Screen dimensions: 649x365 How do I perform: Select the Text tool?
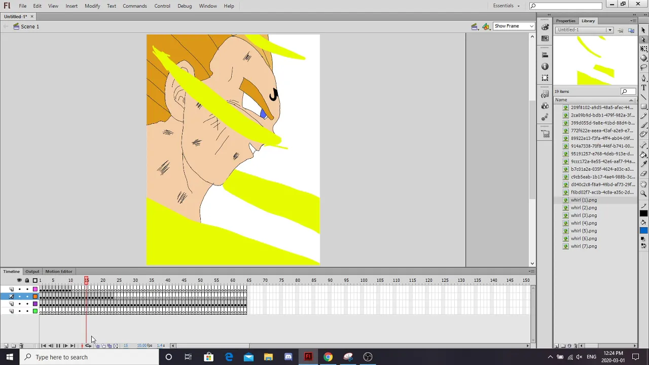643,88
